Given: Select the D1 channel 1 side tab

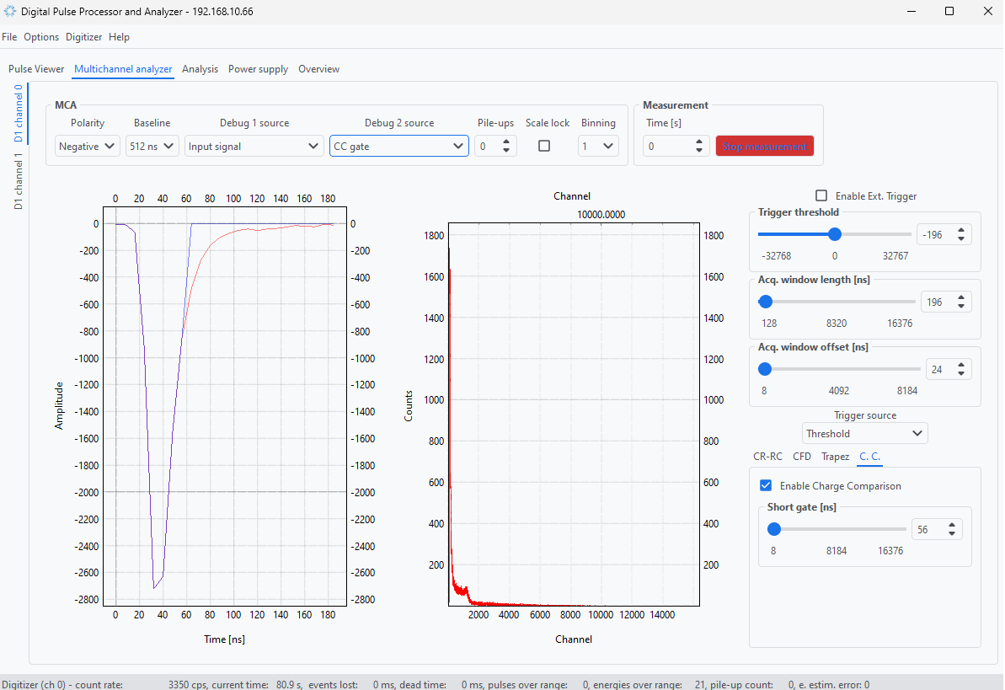Looking at the screenshot, I should tap(18, 180).
